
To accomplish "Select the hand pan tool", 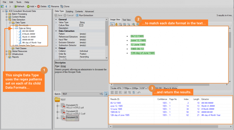I will [116, 24].
